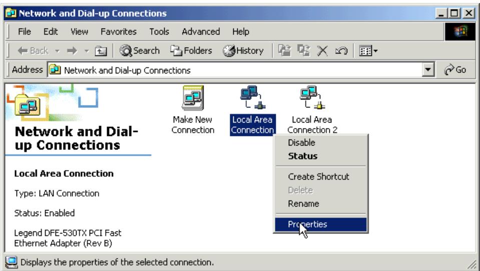The image size is (480, 271).
Task: Minimize the Network and Dial-up Connections window
Action: point(441,13)
